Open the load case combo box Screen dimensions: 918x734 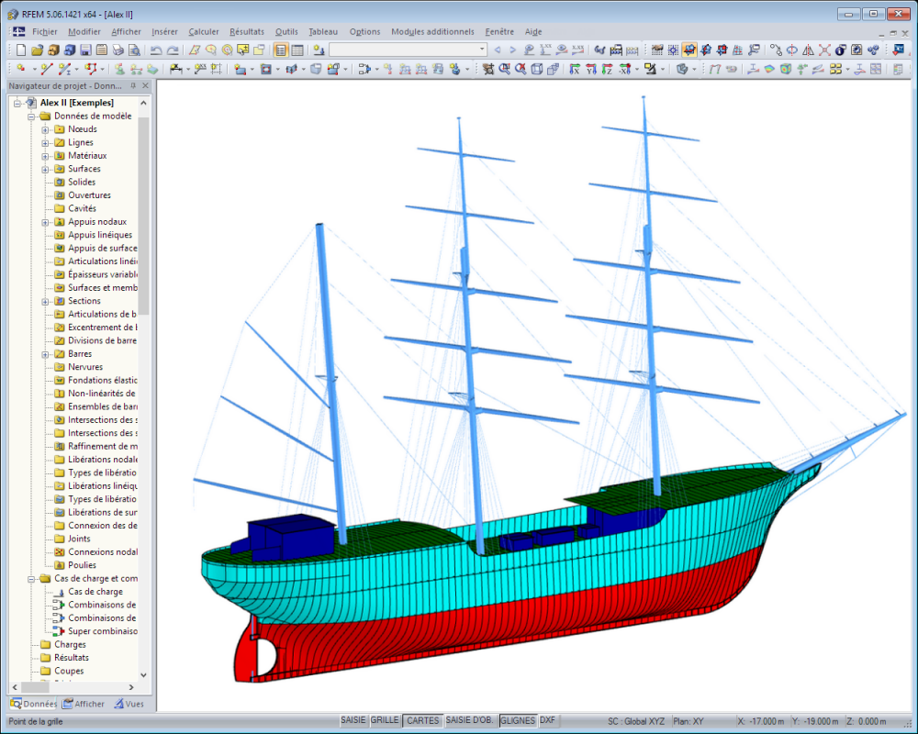pyautogui.click(x=409, y=50)
